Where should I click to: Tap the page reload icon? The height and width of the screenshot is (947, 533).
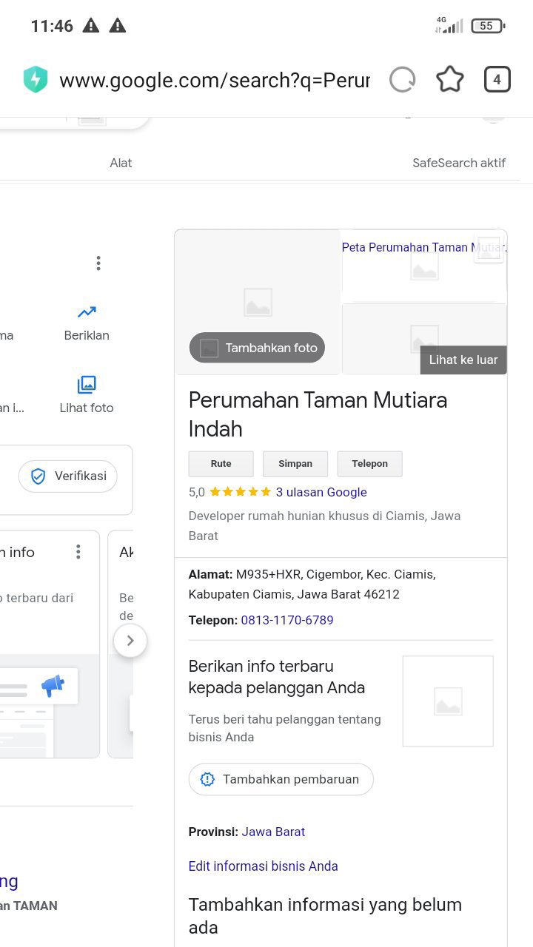point(402,80)
